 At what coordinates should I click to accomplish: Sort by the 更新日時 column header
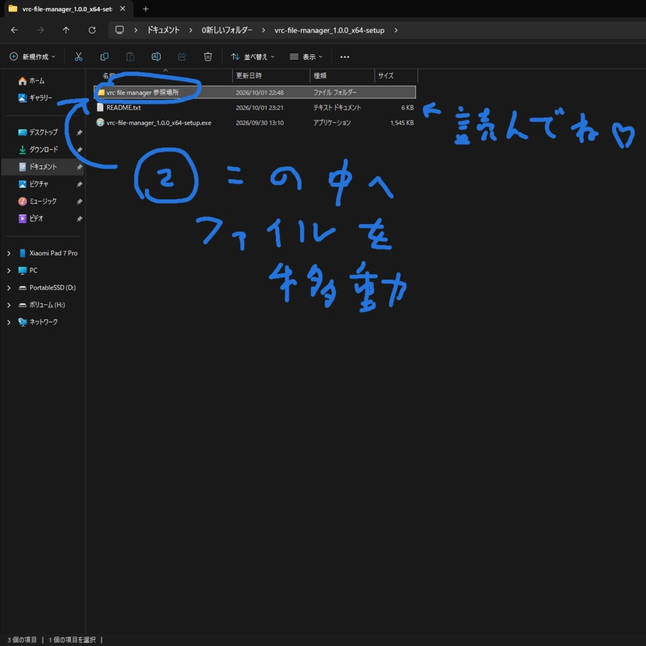[x=271, y=76]
